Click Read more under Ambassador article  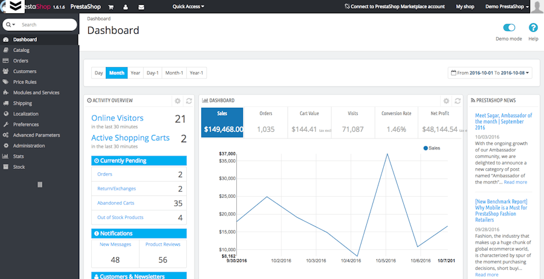(x=515, y=182)
